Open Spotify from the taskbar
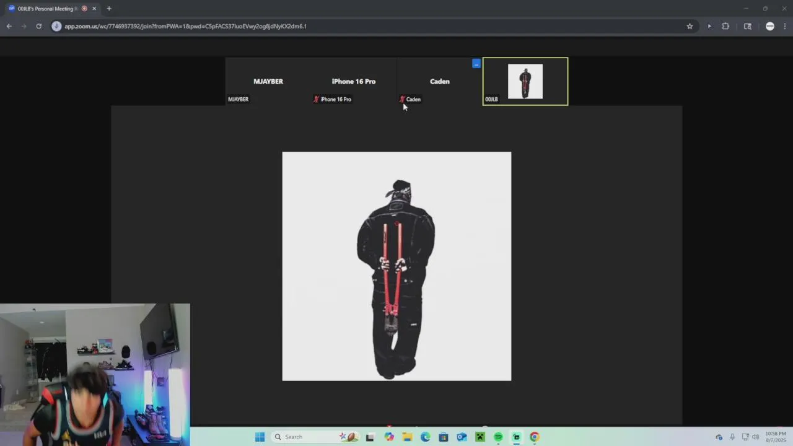The height and width of the screenshot is (446, 793). 498,437
